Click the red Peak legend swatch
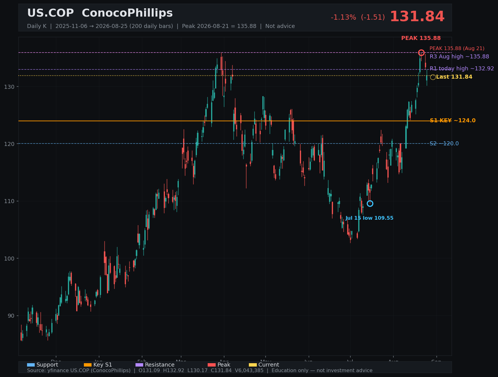This screenshot has height=377, width=498. (x=212, y=365)
